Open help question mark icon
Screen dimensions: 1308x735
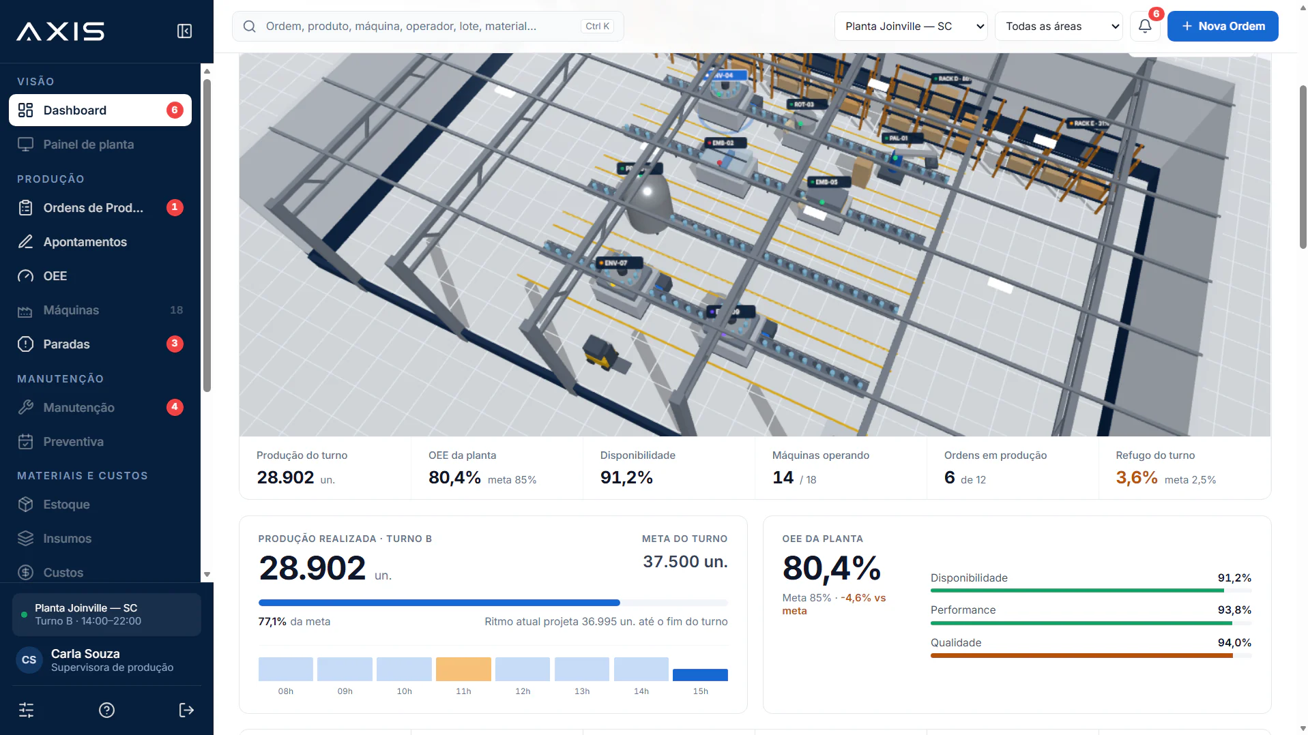[106, 710]
